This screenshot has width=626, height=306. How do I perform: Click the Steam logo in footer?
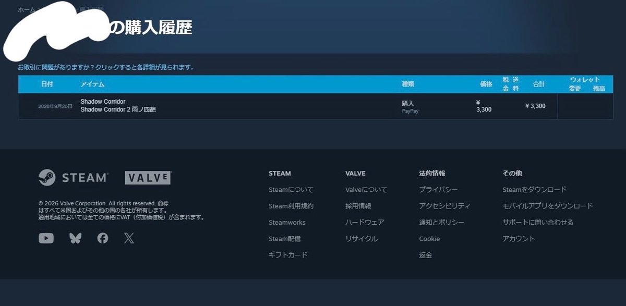pos(73,177)
